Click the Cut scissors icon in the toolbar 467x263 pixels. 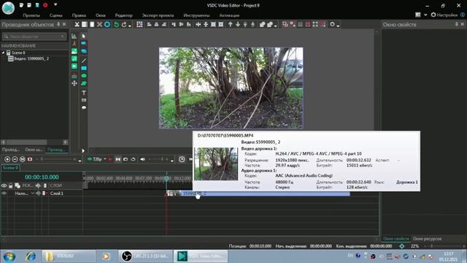(x=77, y=24)
